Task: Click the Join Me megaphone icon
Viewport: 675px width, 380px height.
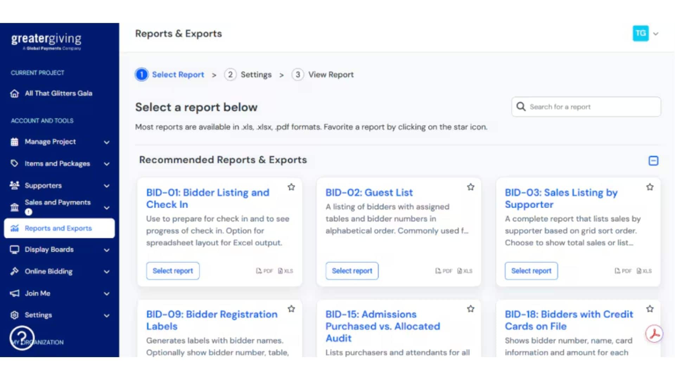Action: click(14, 293)
